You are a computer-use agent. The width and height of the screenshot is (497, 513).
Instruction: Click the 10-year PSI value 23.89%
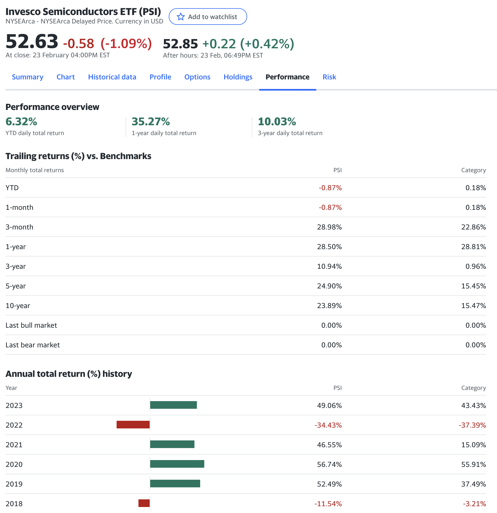[x=329, y=306]
